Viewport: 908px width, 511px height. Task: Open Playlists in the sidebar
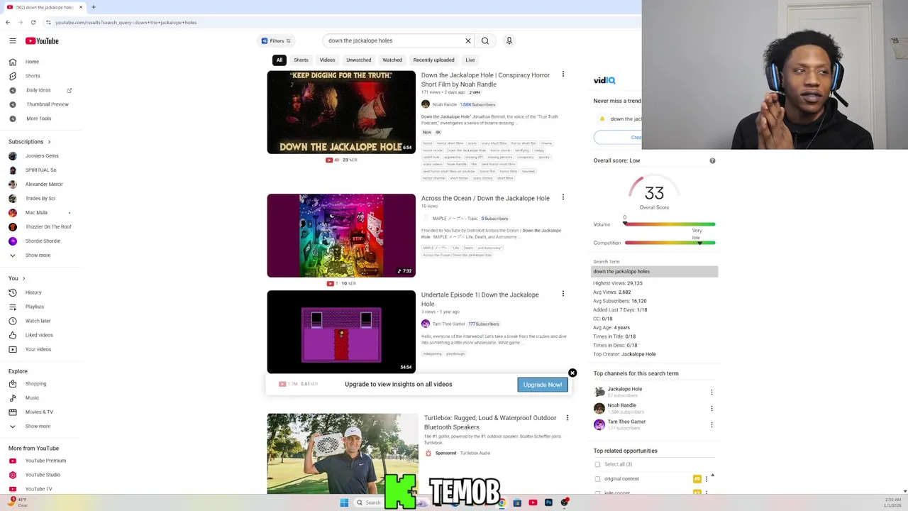(x=34, y=307)
